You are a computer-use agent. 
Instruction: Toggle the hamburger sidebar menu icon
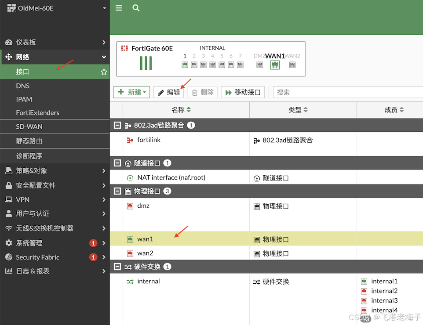pyautogui.click(x=119, y=8)
